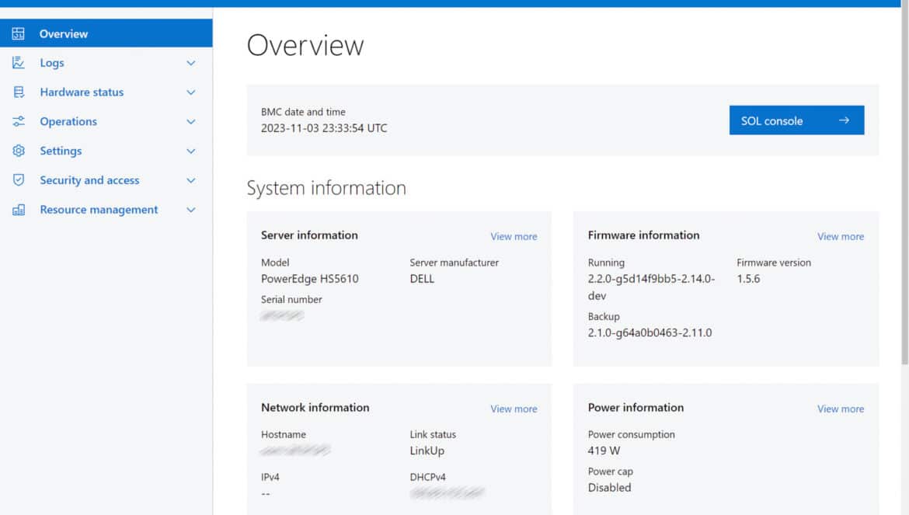
Task: Click backup firmware 2.1.0-g64a0b0463-2.11.0
Action: click(x=650, y=332)
